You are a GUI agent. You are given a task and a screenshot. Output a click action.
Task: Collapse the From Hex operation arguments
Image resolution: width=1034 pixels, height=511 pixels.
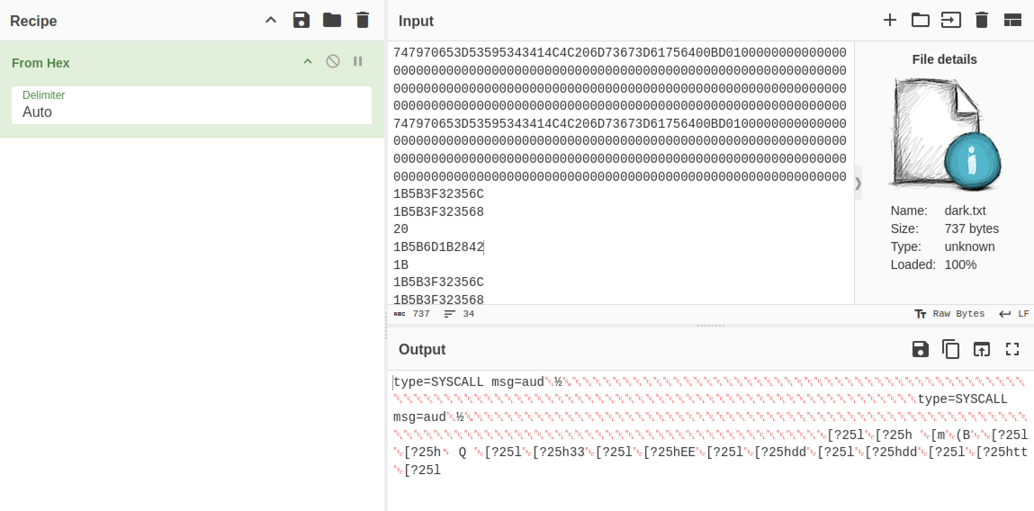(308, 62)
